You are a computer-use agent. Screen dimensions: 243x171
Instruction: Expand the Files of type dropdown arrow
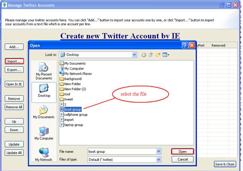point(159,159)
